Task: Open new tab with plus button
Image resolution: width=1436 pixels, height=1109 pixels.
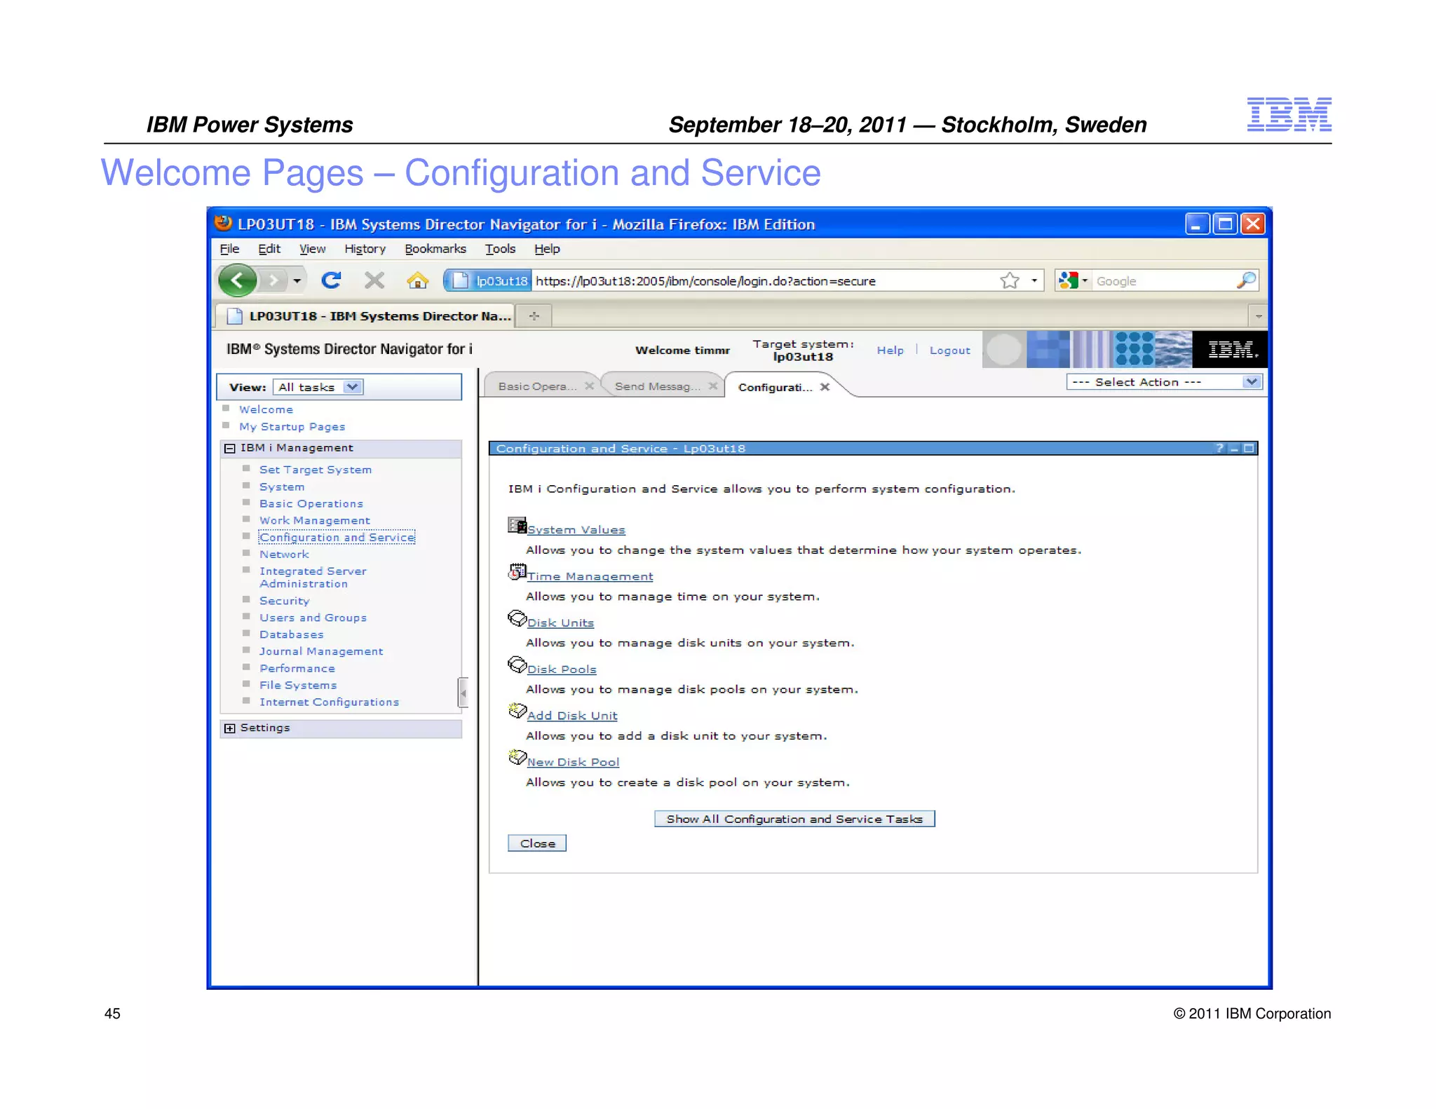Action: click(534, 316)
